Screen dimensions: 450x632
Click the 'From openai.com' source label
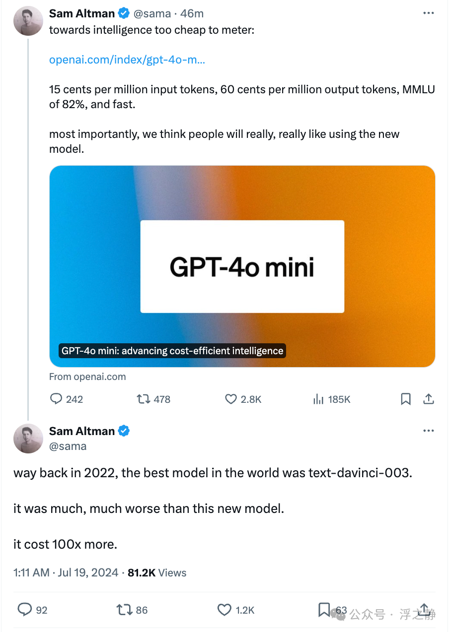(87, 377)
